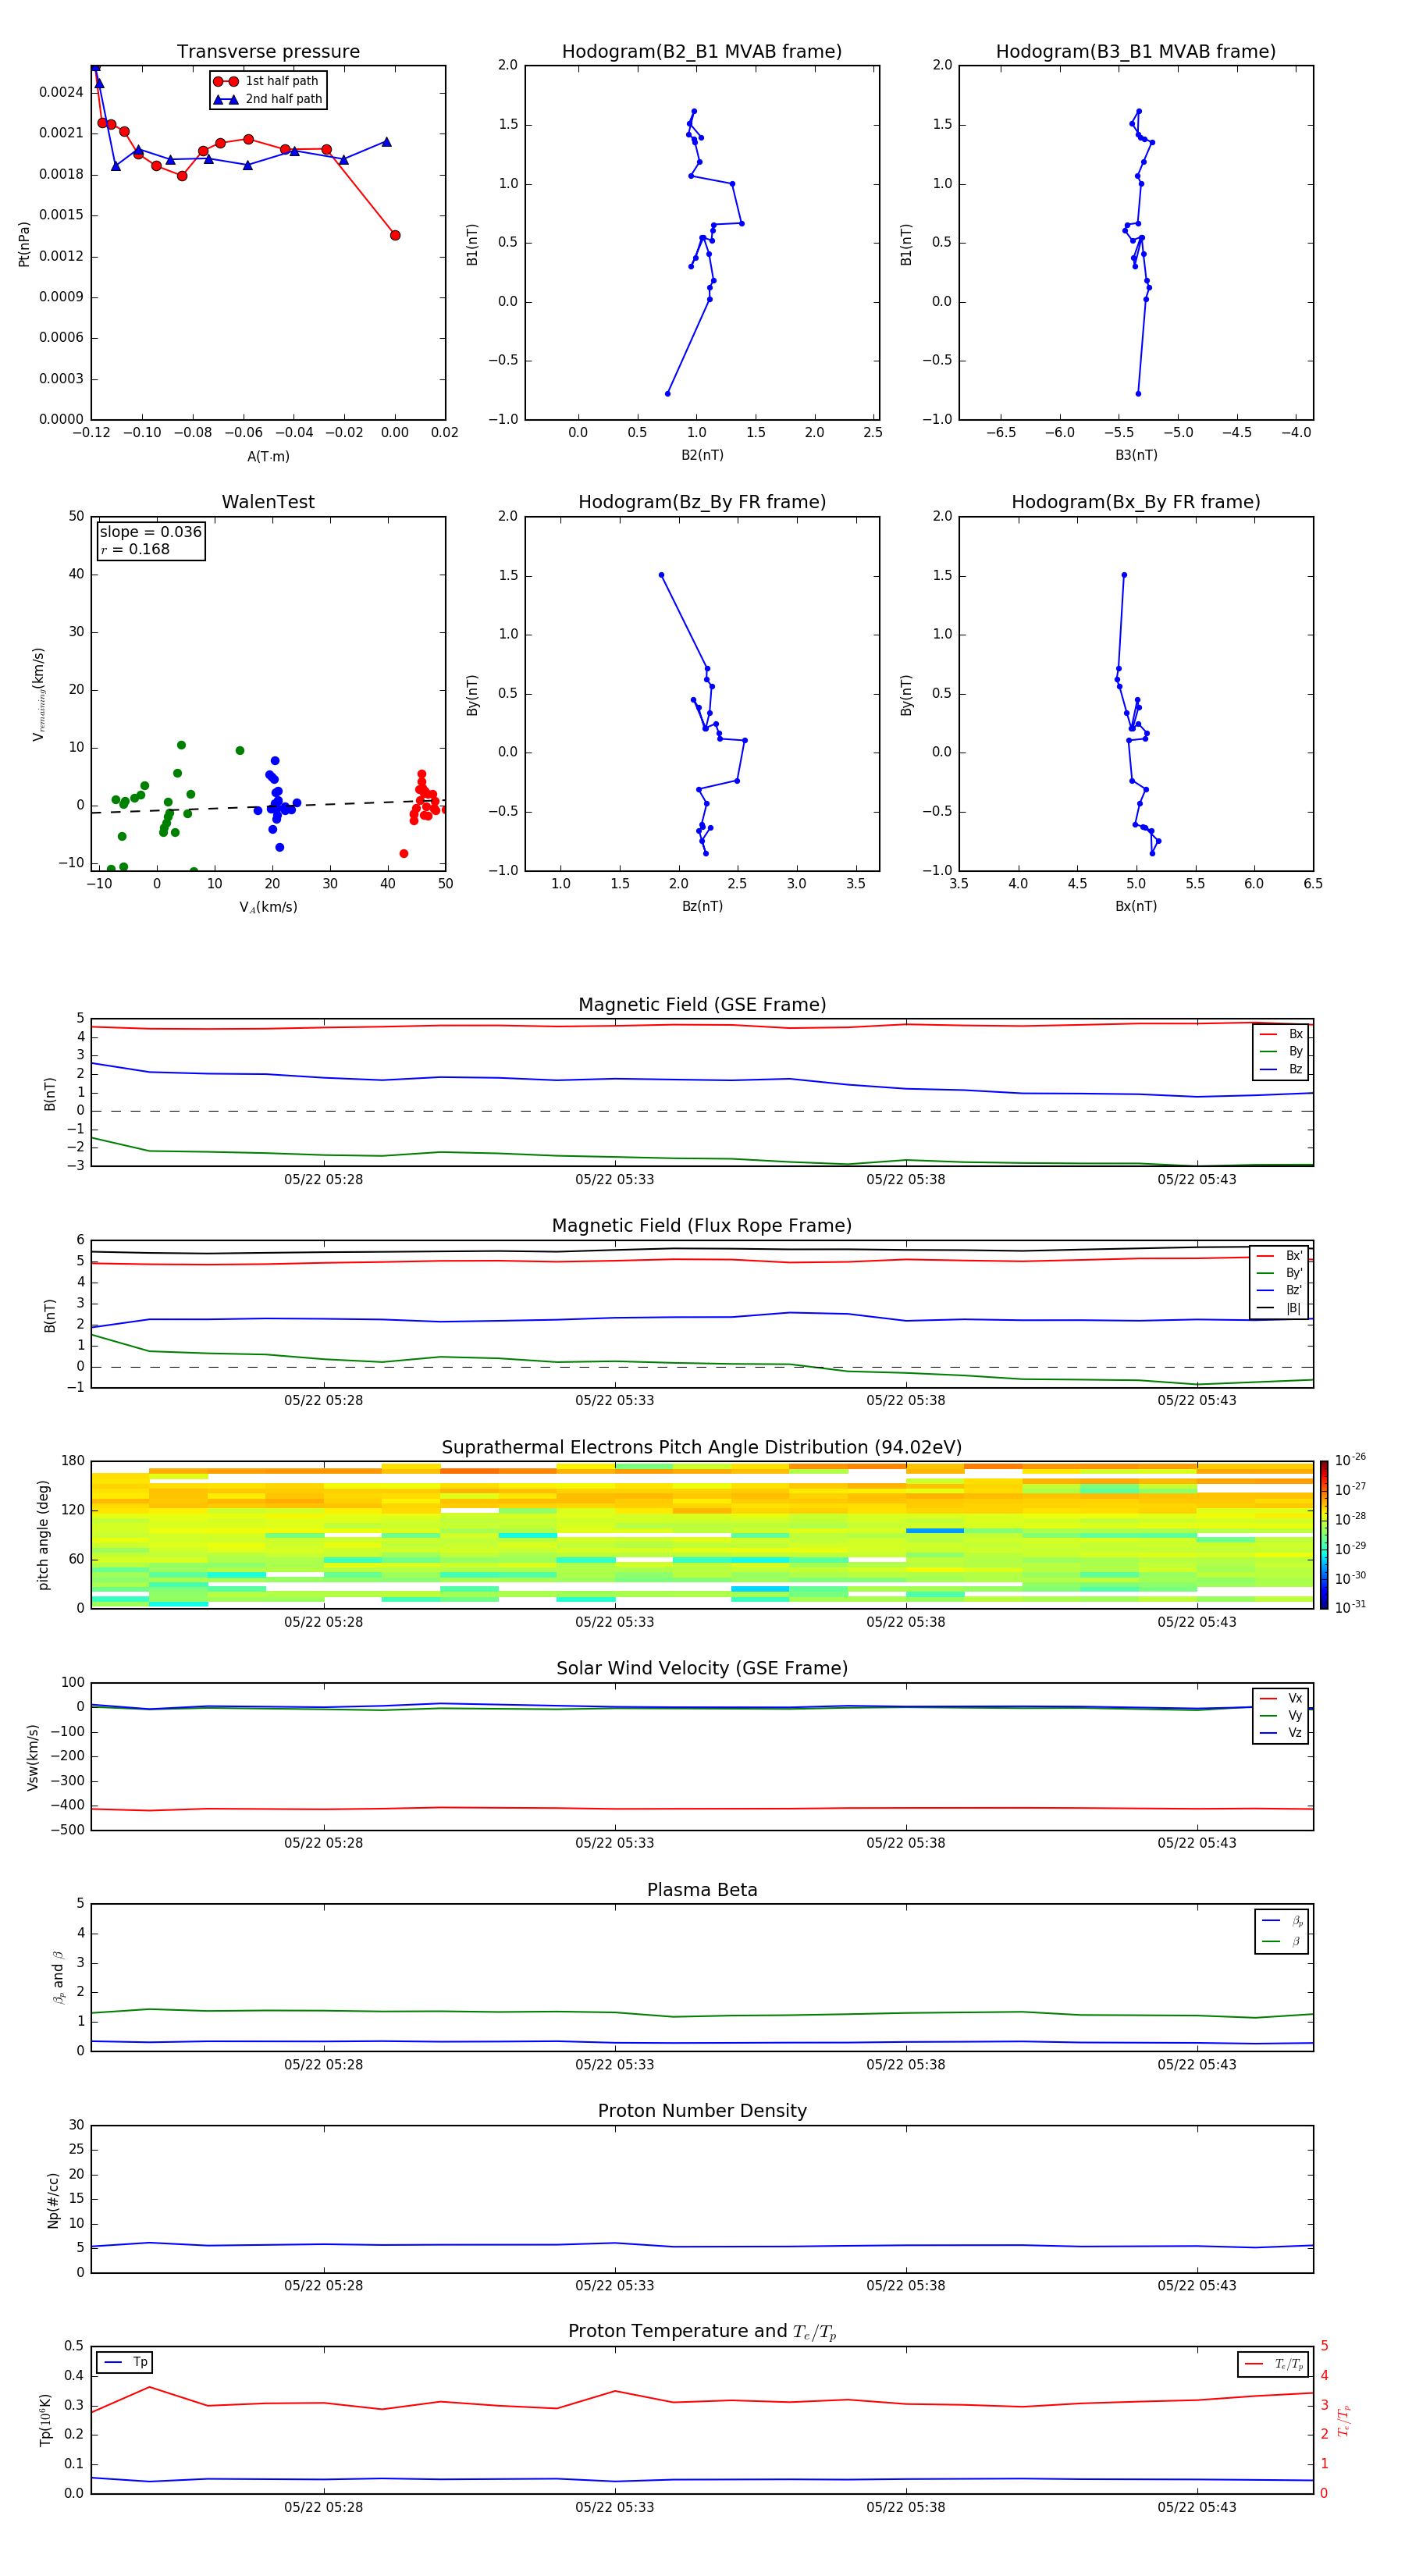Click the 'Plasma Beta' plot title

[702, 1890]
